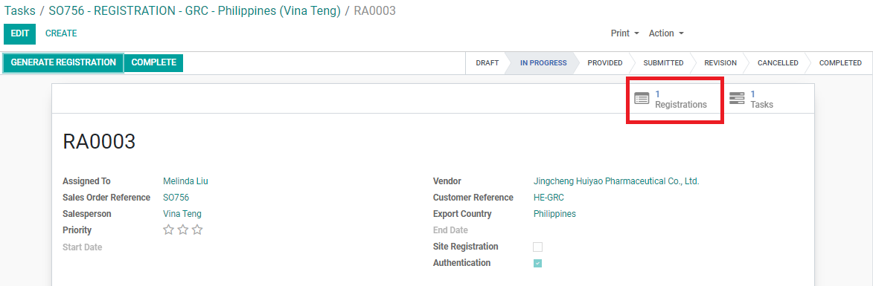The image size is (873, 286).
Task: Open the Tasks stacked-bars icon
Action: pos(737,99)
